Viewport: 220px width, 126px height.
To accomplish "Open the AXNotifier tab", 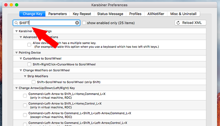I will click(x=156, y=14).
